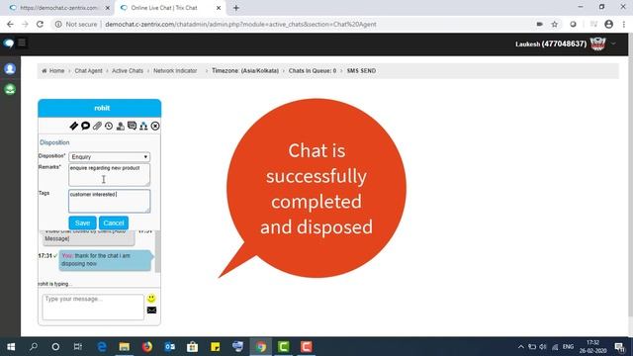
Task: Click the Tags text area
Action: click(110, 201)
